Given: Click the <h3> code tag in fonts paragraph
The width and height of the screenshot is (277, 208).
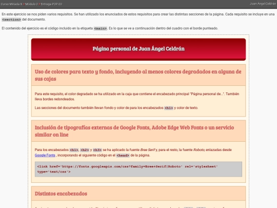Looking at the screenshot, I should 97,150.
